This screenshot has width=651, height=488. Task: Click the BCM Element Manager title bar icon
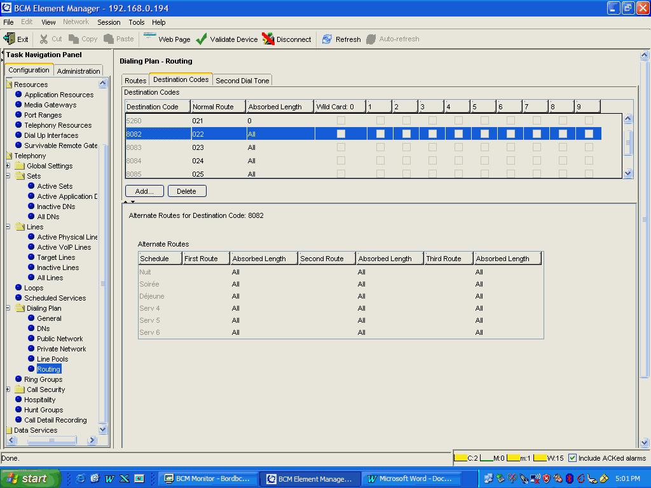tap(6, 8)
